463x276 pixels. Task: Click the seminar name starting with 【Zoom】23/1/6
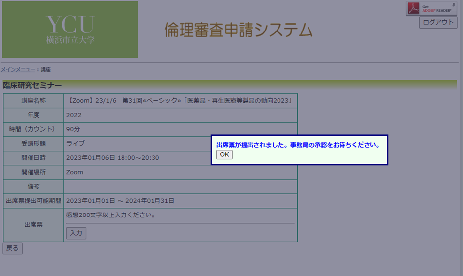180,101
